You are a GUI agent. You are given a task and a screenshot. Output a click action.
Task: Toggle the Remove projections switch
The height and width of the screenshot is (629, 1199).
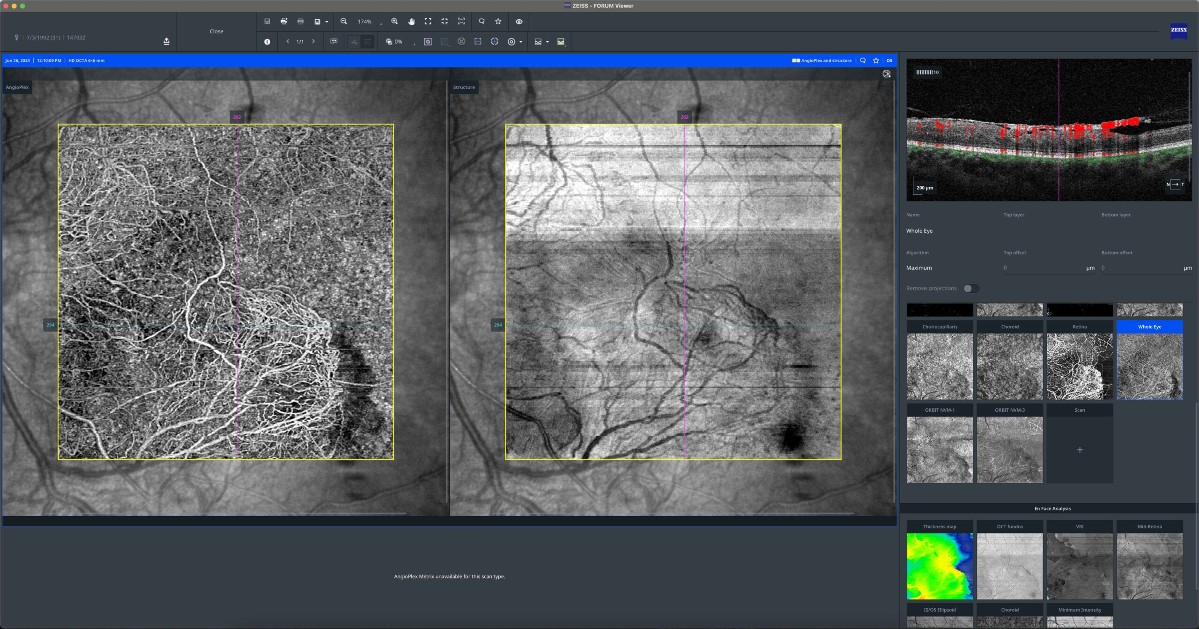pos(971,289)
